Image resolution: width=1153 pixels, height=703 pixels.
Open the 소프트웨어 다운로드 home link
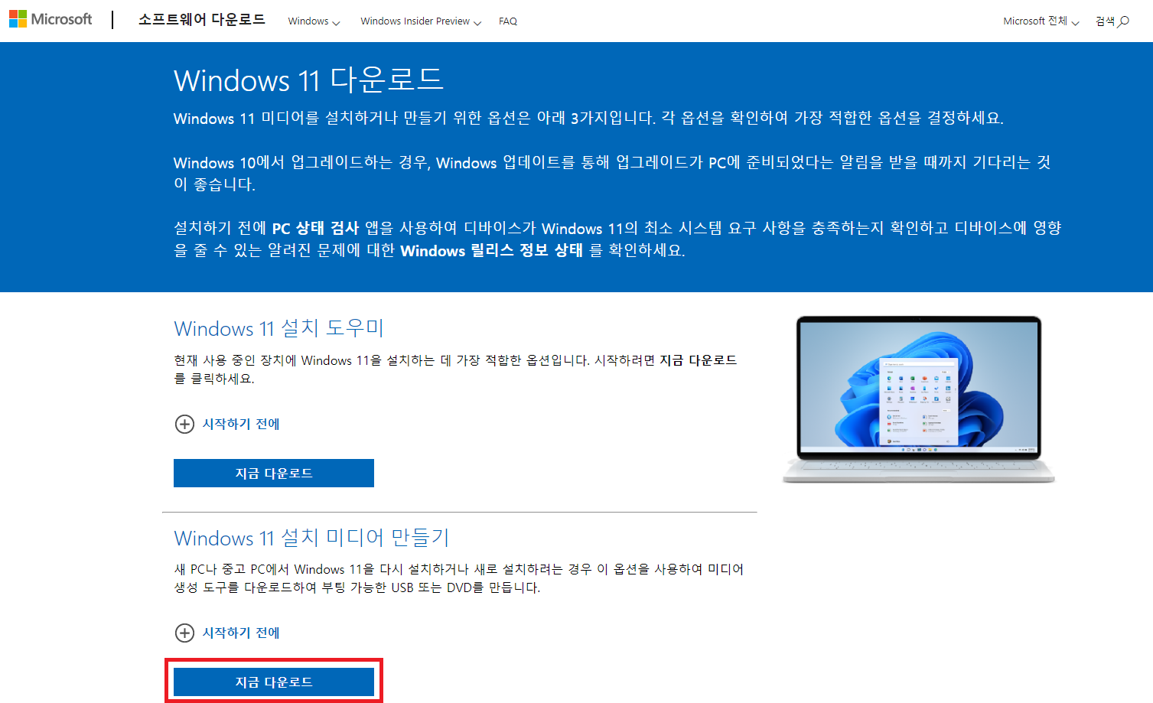click(202, 20)
